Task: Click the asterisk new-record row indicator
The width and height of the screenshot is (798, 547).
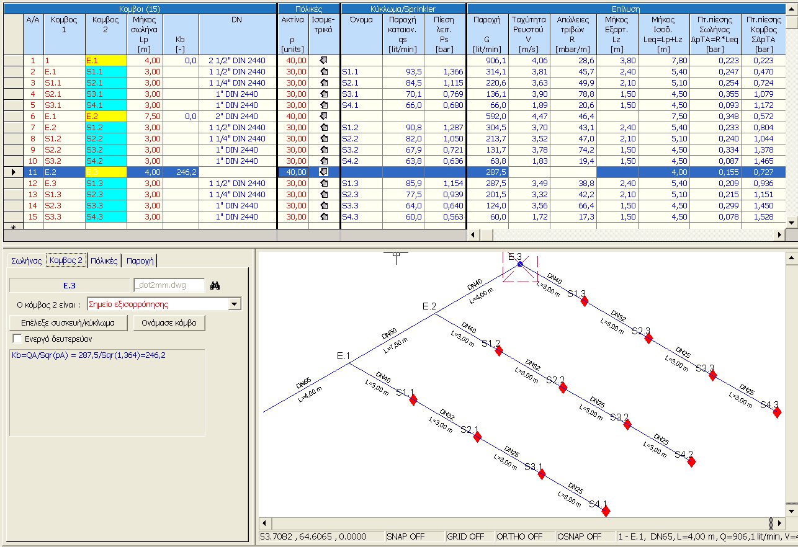Action: [14, 222]
